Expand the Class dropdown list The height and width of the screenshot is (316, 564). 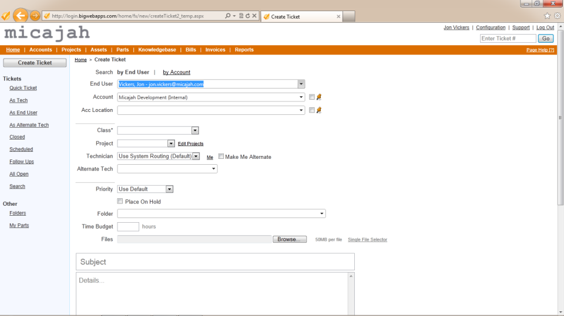195,131
